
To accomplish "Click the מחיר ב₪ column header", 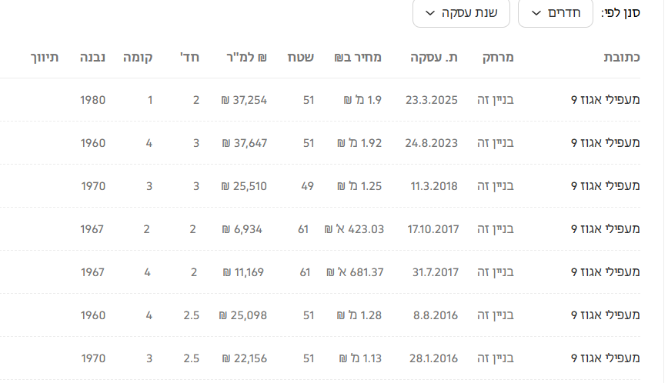I will tap(359, 57).
